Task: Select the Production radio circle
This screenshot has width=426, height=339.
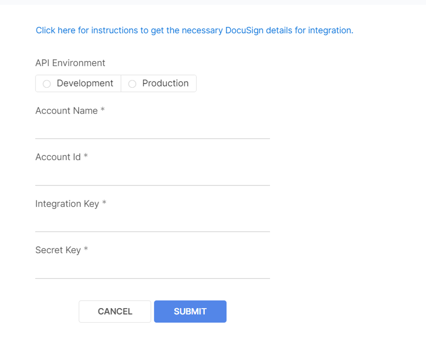Action: coord(132,84)
